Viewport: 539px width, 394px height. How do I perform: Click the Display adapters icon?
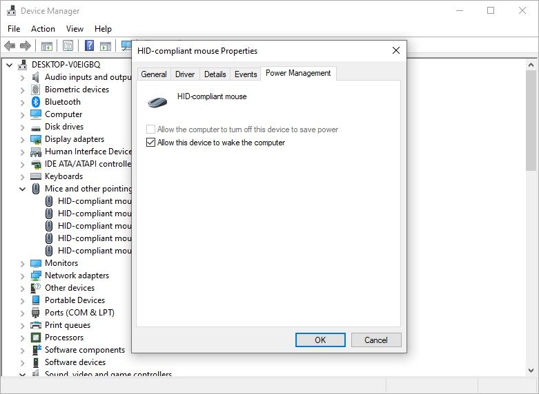[x=36, y=139]
